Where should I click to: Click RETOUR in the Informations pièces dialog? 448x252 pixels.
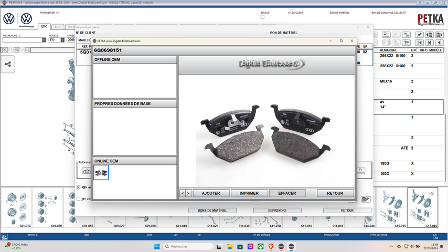coord(347,211)
